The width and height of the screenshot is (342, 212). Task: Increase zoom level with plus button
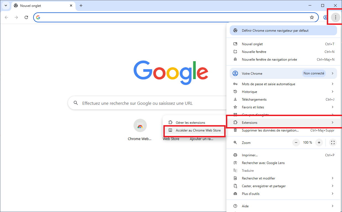pos(319,143)
